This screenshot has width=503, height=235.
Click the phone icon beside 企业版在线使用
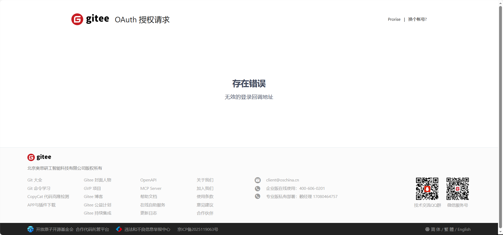pos(258,189)
